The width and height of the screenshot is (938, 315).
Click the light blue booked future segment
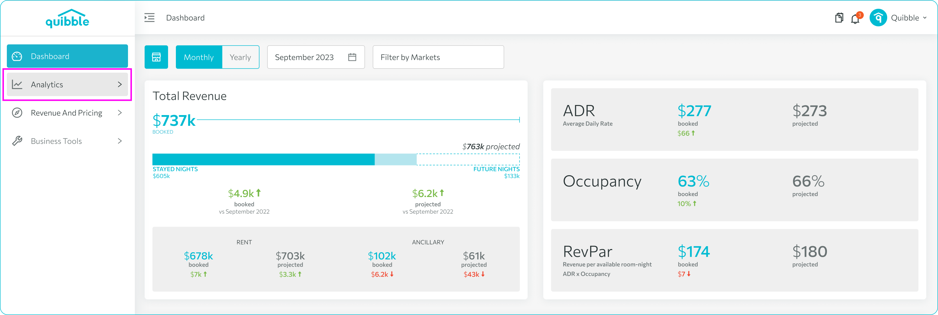coord(395,160)
